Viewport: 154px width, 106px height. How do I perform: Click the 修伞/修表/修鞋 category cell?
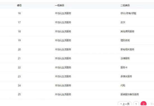128,13
